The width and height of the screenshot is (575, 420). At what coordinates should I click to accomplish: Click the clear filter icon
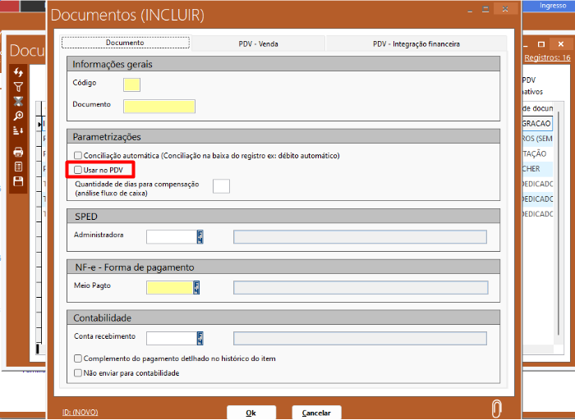tap(18, 101)
